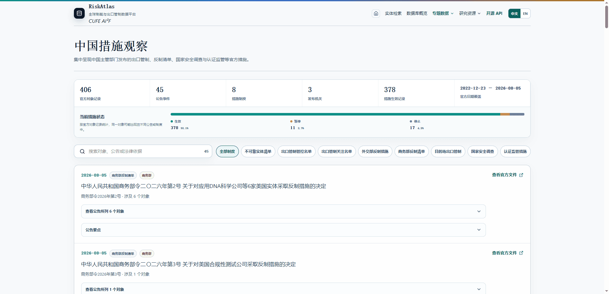Open the 实体检索 nav item
The width and height of the screenshot is (609, 294).
point(393,13)
